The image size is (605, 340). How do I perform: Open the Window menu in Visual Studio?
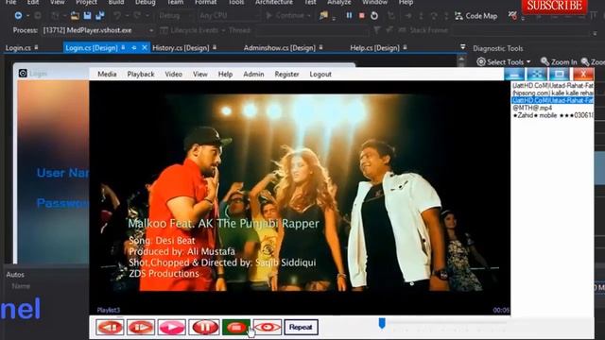374,2
